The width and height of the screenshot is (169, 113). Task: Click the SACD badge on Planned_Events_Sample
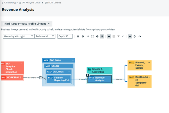pos(132,63)
